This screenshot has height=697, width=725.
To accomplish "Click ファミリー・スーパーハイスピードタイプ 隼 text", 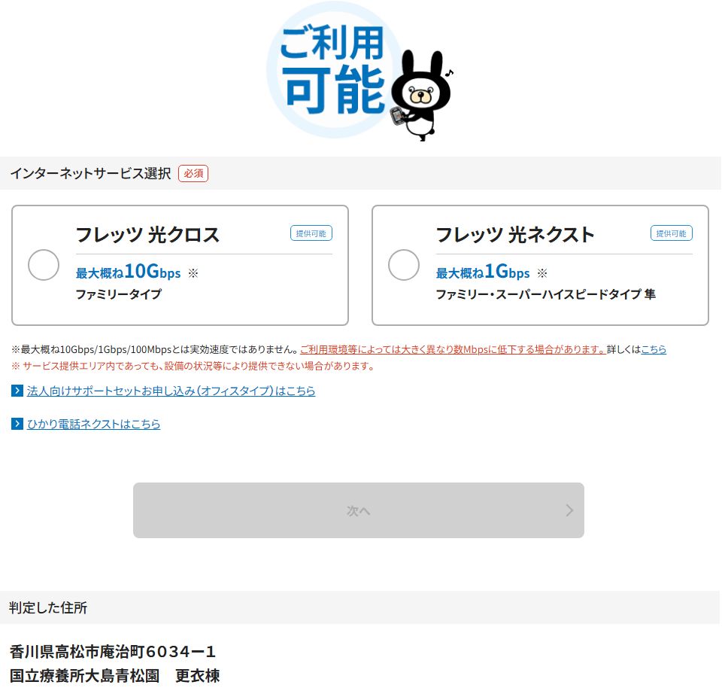I will click(x=545, y=294).
